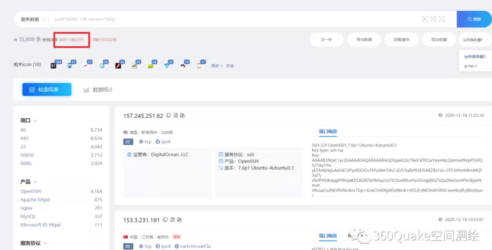Click the blue M favicon with badge 37

click(x=70, y=66)
